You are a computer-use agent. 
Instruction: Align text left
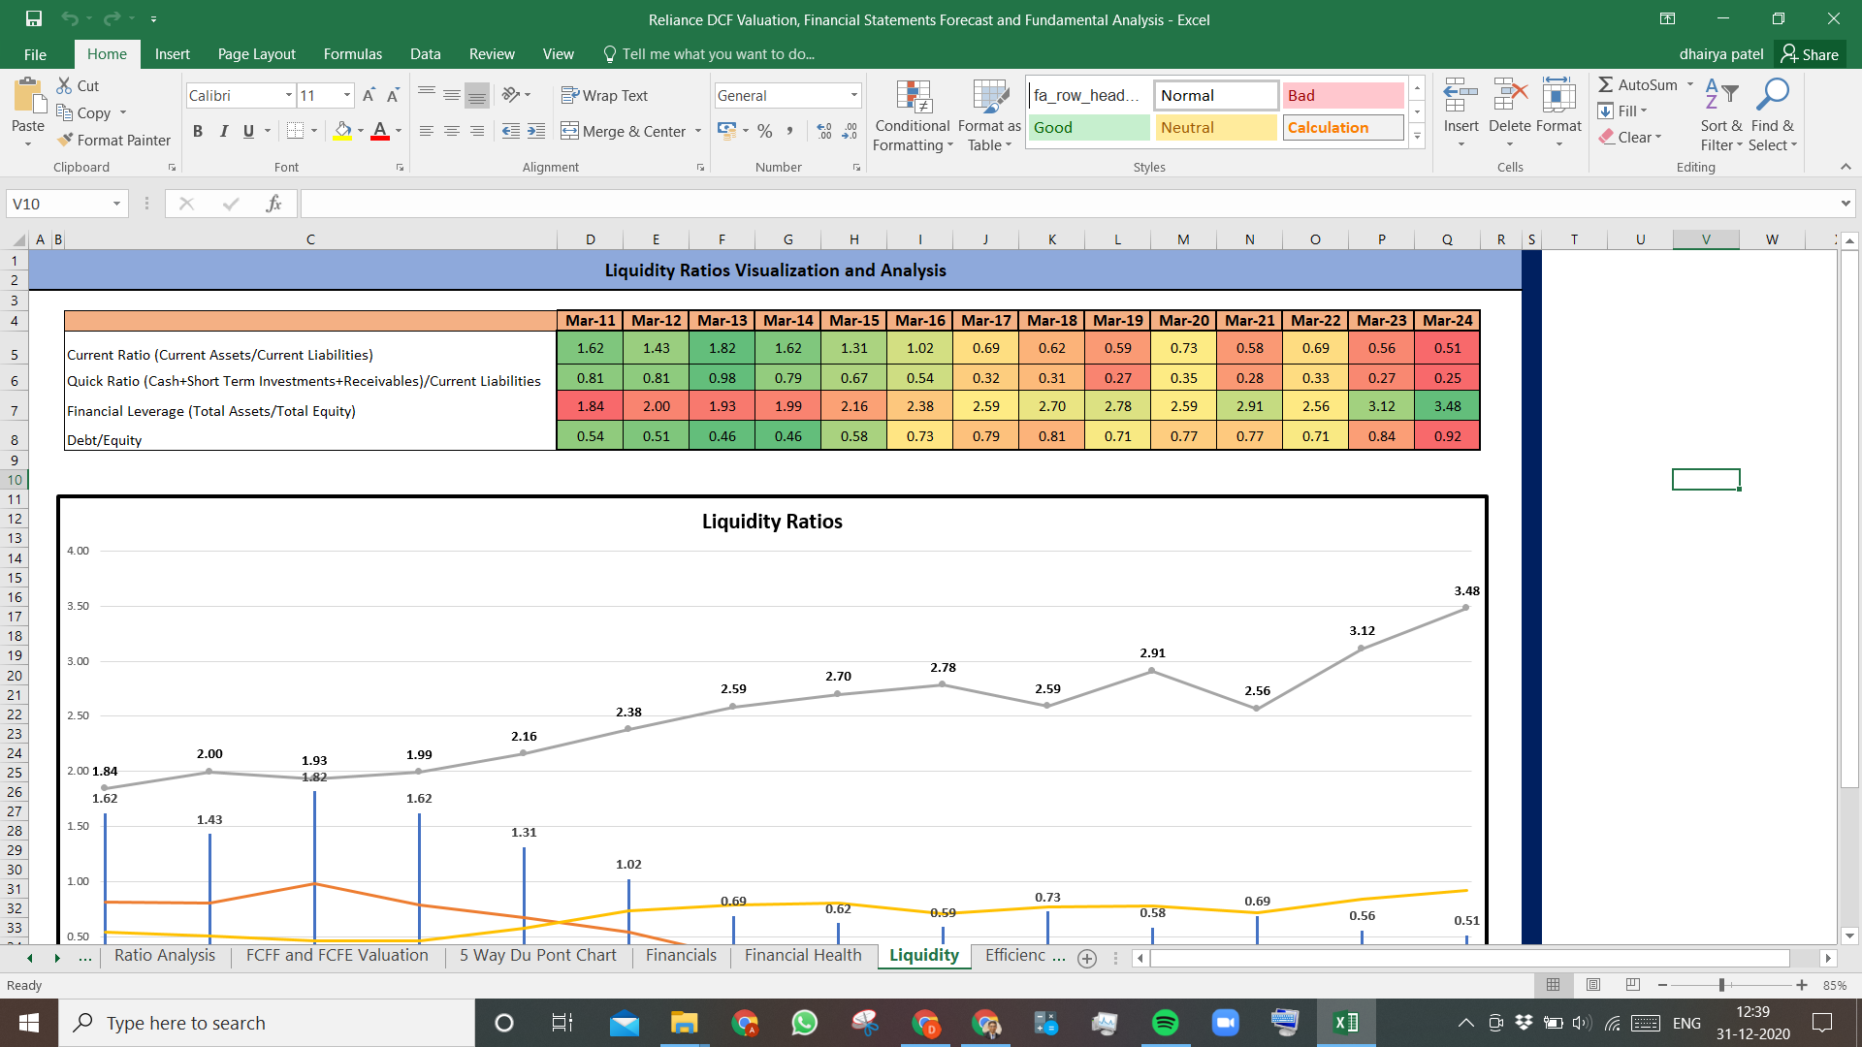[x=427, y=131]
